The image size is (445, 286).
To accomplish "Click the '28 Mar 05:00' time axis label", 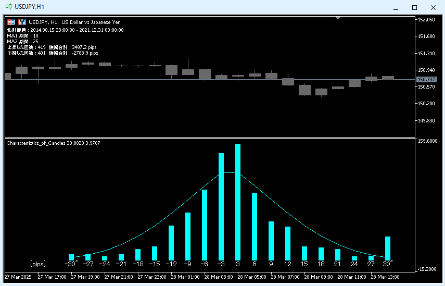I will 252,277.
